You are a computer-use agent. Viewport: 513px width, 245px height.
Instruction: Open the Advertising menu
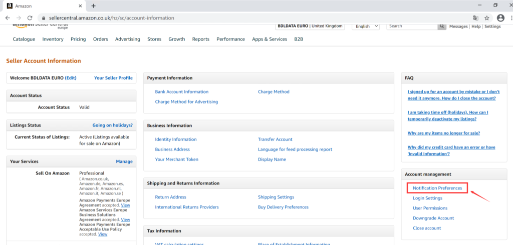click(128, 39)
